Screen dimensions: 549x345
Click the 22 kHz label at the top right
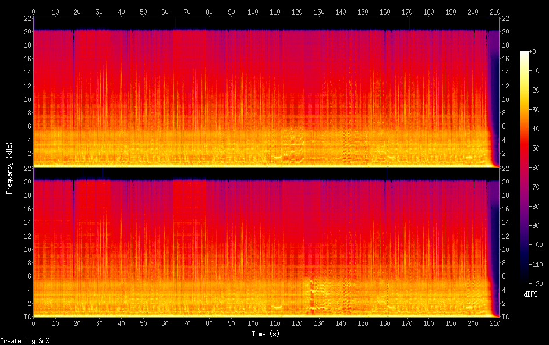click(x=505, y=19)
